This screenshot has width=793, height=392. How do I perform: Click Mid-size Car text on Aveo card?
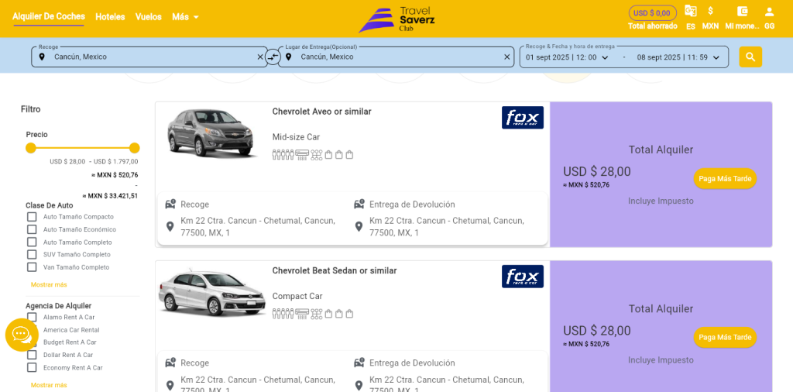point(296,137)
